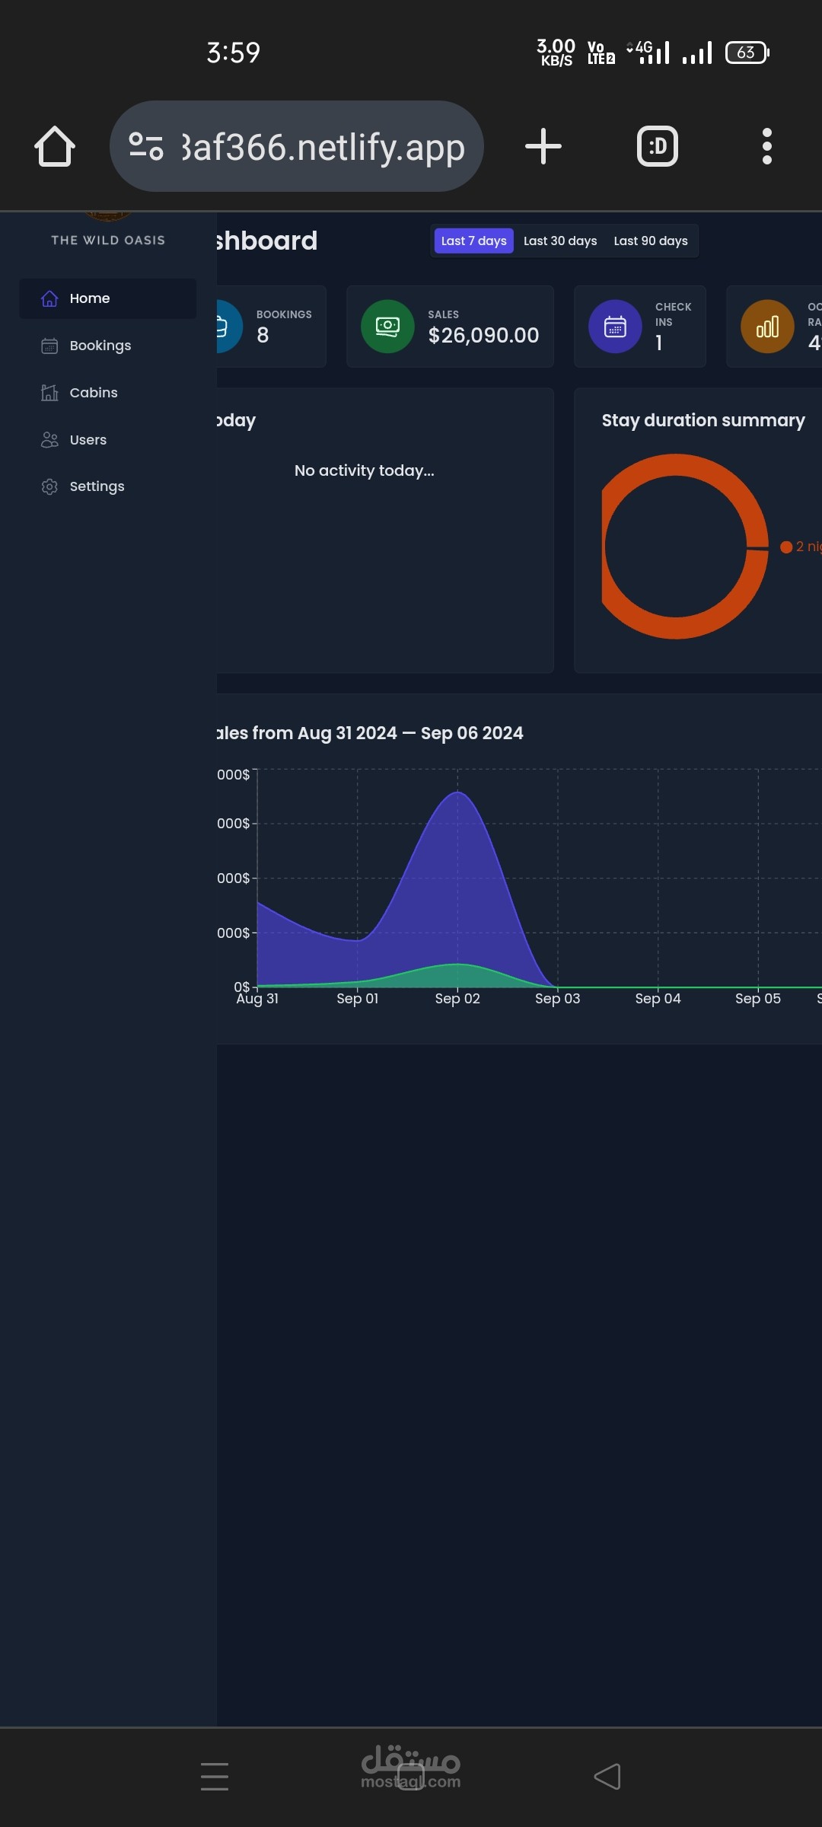Go to Home in sidebar

coord(108,298)
